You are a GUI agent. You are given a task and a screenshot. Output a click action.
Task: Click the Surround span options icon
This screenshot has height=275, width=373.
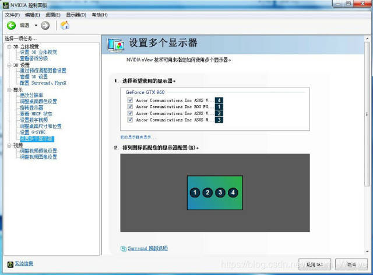pyautogui.click(x=123, y=249)
